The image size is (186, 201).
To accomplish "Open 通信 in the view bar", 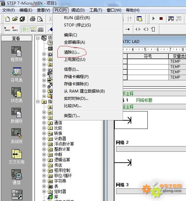I will click(16, 177).
